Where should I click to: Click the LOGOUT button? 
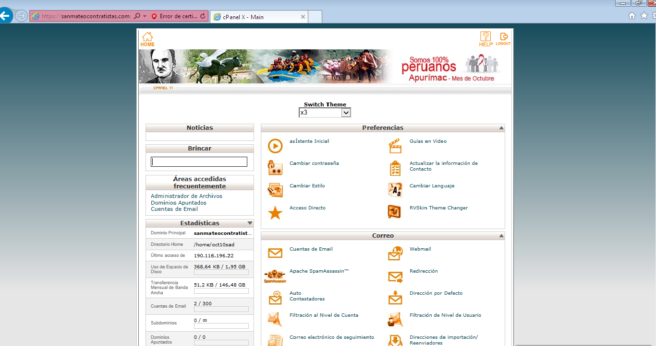pos(504,38)
